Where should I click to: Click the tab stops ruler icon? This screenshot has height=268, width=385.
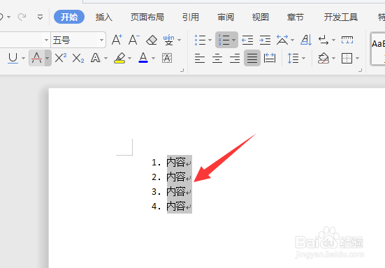coord(347,40)
